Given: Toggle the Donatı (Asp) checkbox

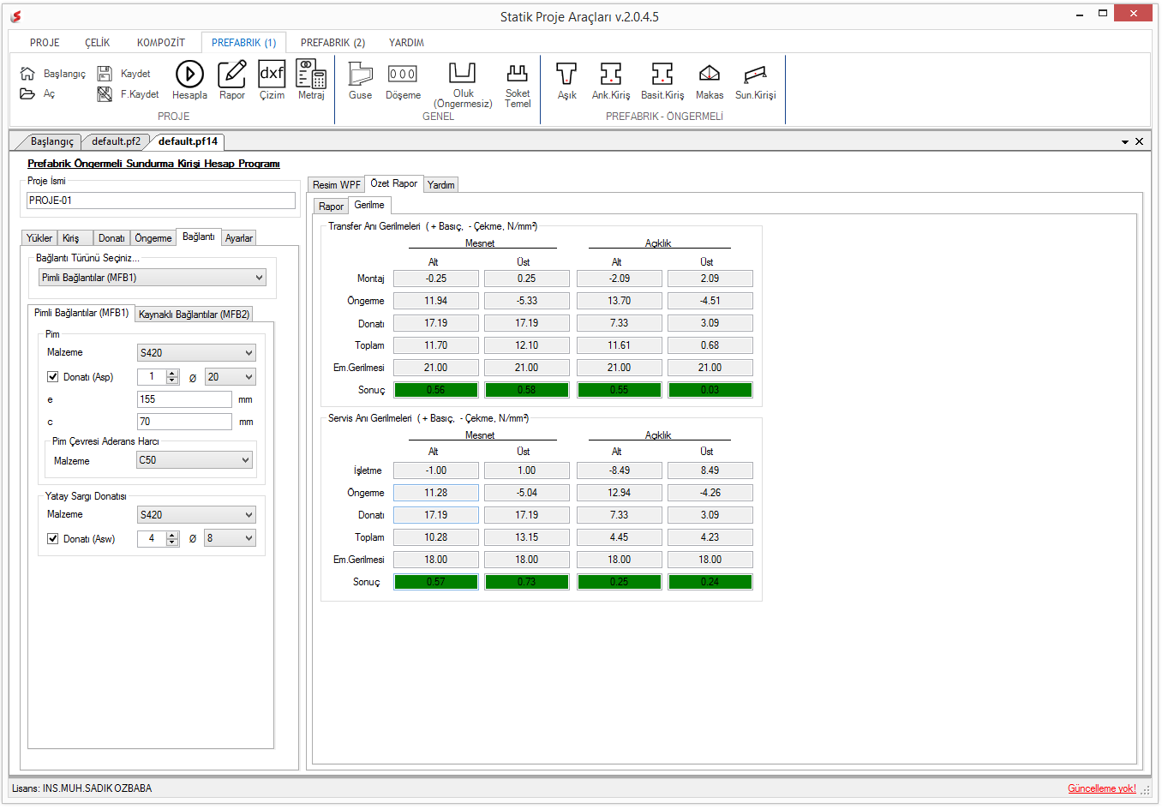Looking at the screenshot, I should (x=53, y=377).
